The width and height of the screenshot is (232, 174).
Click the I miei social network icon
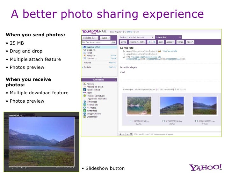pyautogui.click(x=85, y=96)
